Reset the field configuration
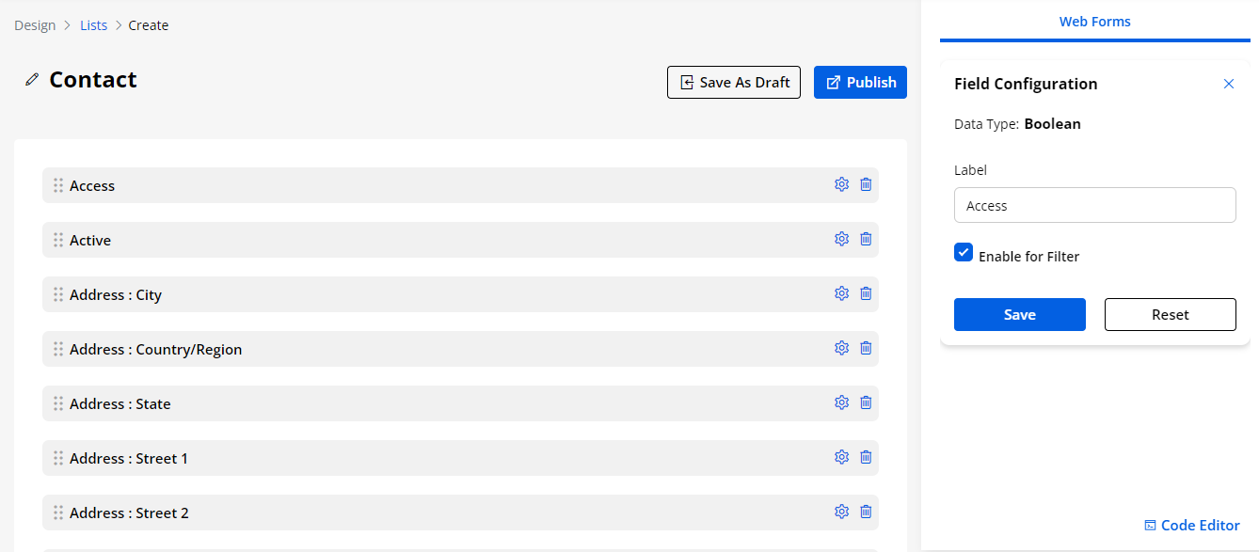 (x=1170, y=315)
